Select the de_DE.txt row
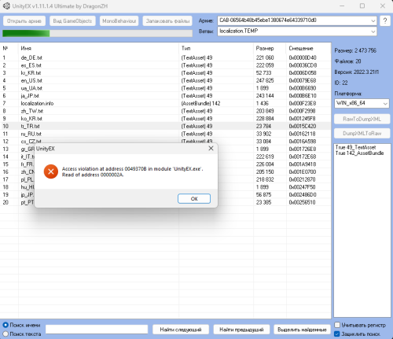The height and width of the screenshot is (339, 393). (166, 57)
